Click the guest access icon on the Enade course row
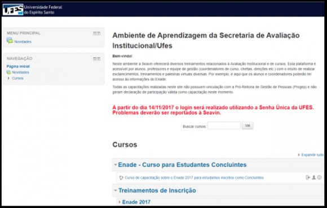 313,177
